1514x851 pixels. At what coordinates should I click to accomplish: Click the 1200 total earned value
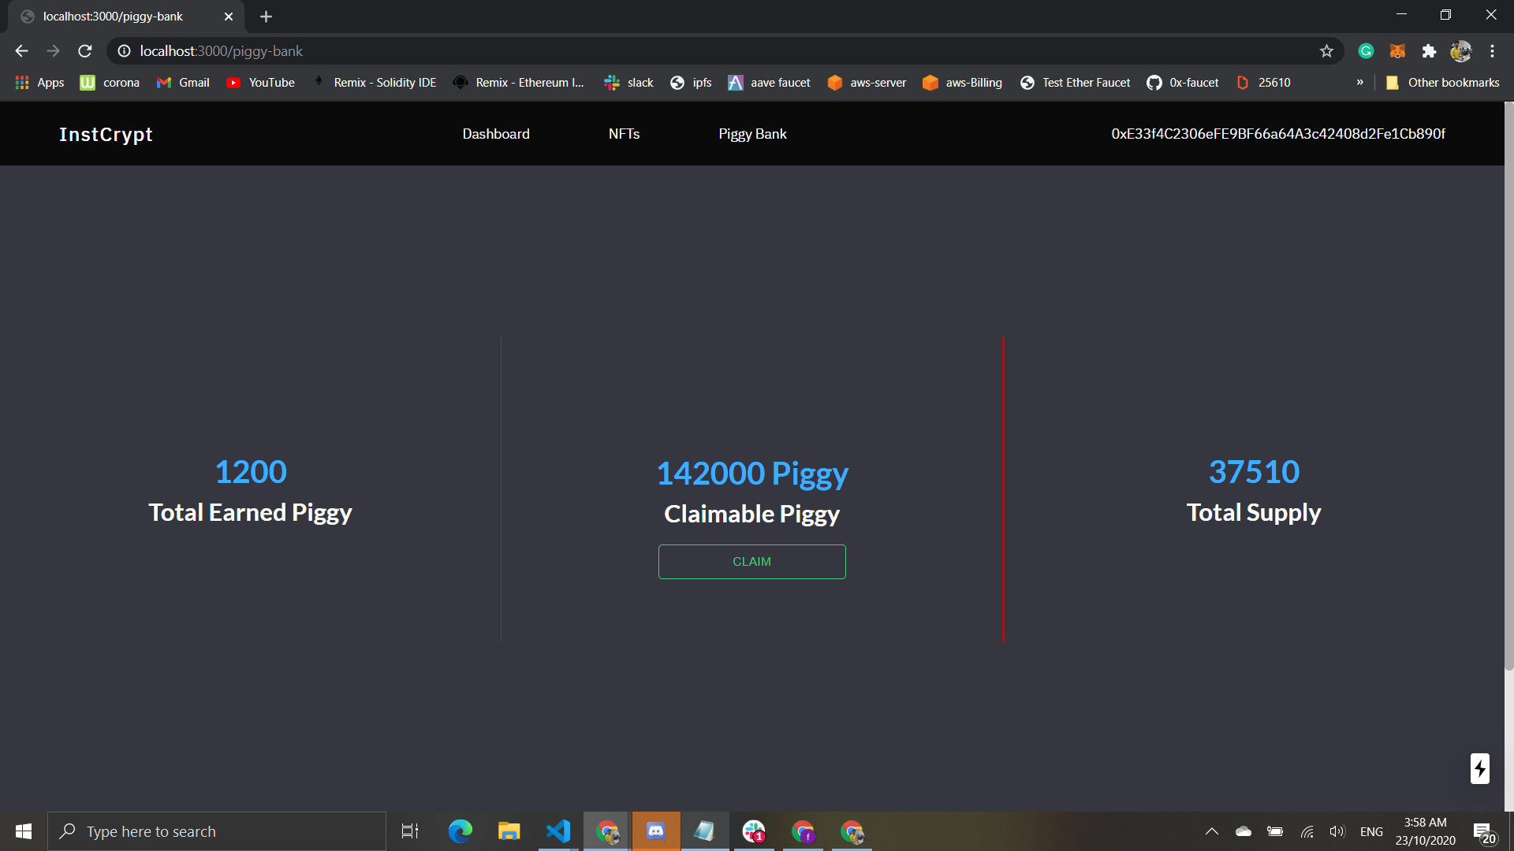[251, 472]
